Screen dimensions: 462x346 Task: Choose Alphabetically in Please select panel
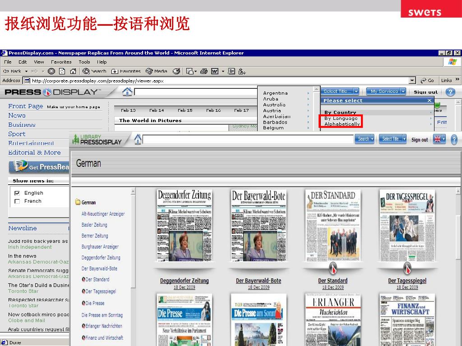click(342, 124)
